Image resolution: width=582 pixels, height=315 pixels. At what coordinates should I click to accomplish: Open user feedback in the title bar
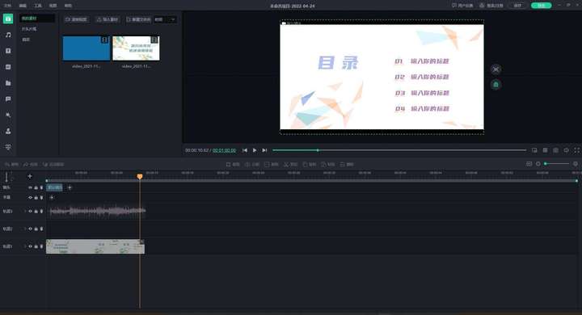coord(462,6)
